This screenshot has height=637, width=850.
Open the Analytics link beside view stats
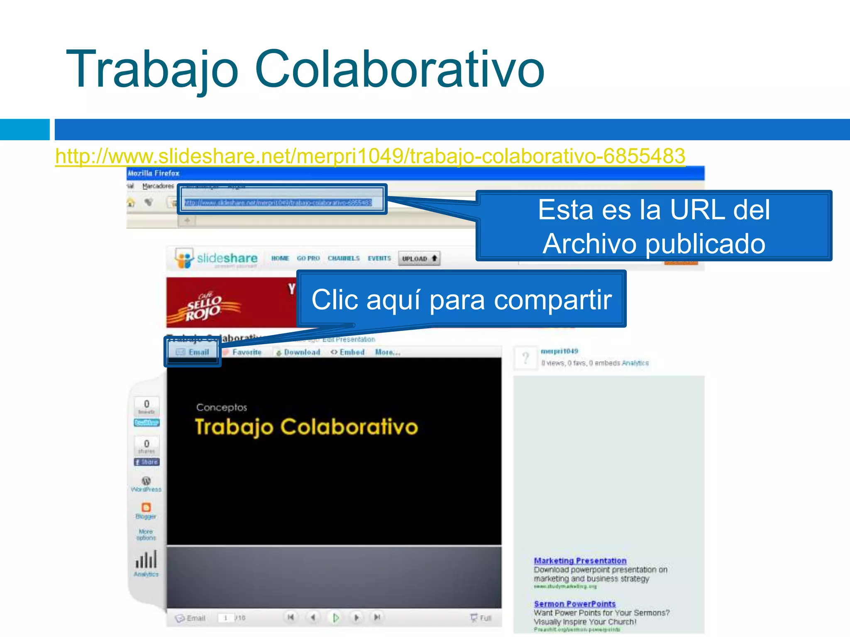click(635, 363)
